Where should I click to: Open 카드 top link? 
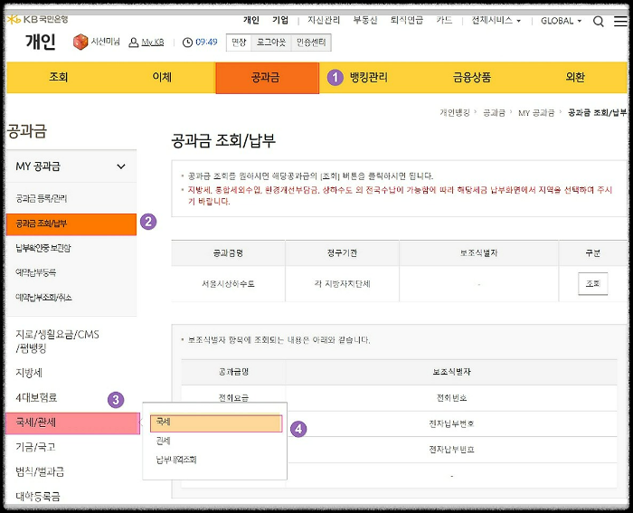coord(444,20)
